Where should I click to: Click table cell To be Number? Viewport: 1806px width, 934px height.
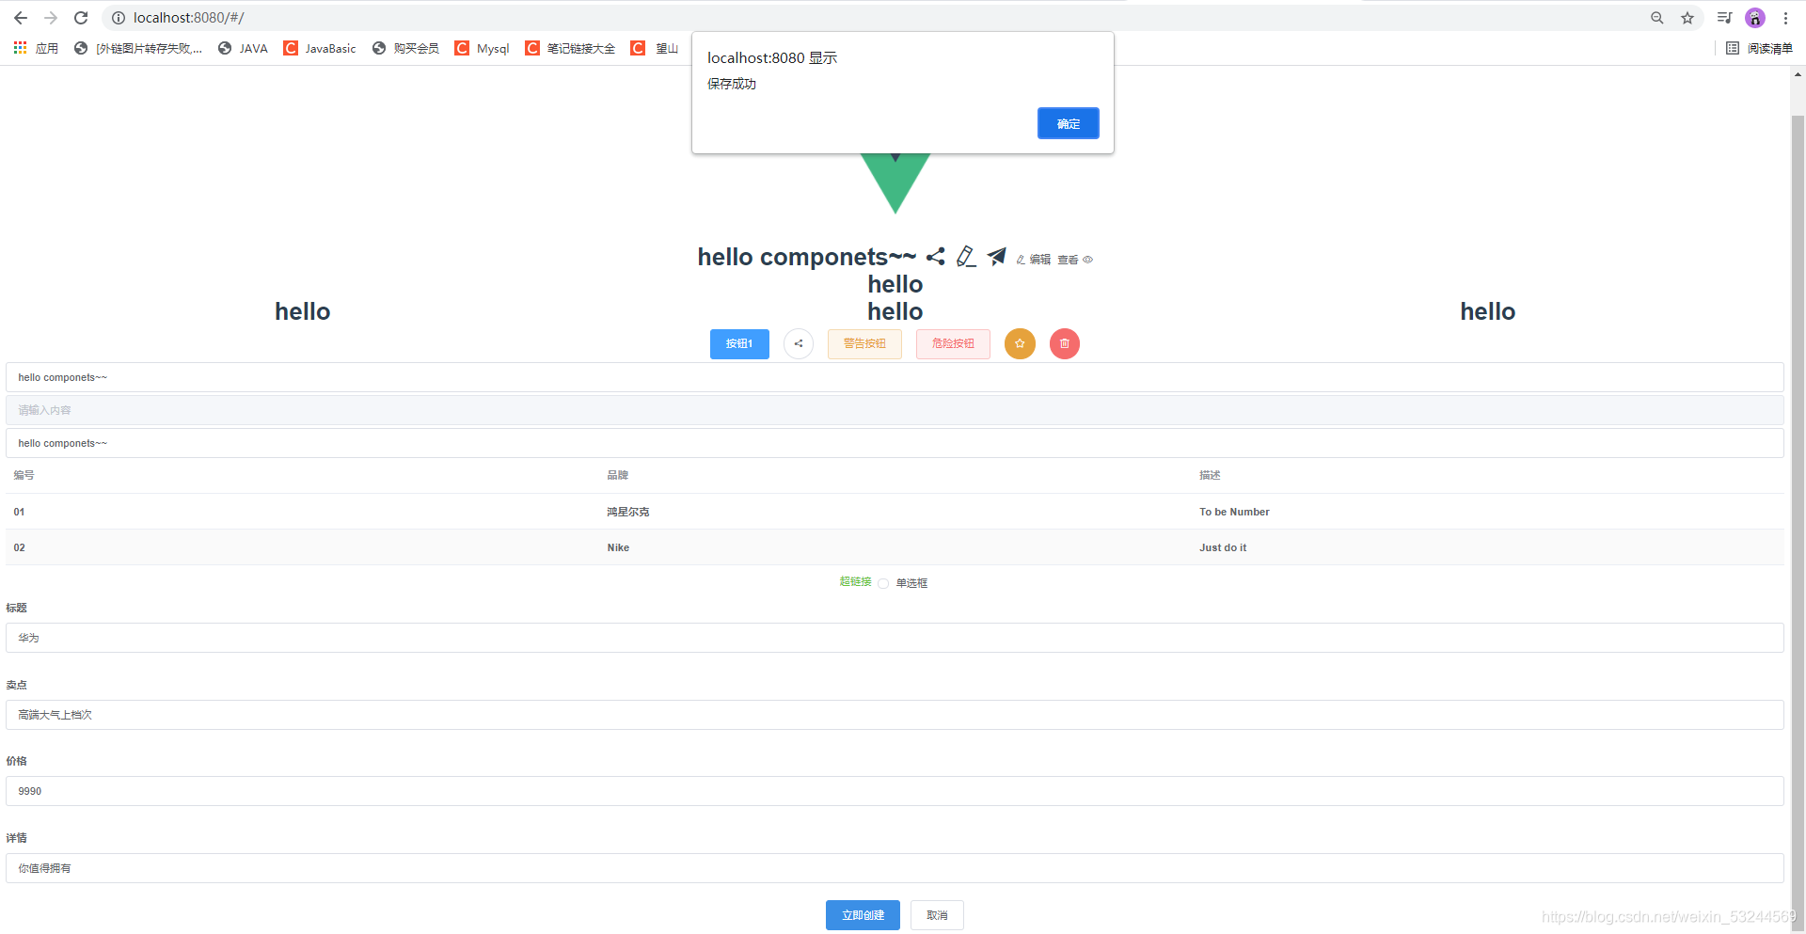point(1234,512)
